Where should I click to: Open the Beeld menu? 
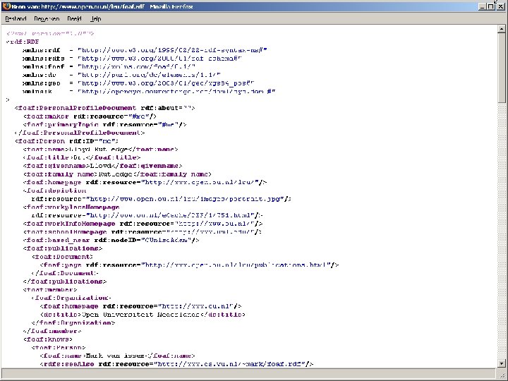click(74, 19)
